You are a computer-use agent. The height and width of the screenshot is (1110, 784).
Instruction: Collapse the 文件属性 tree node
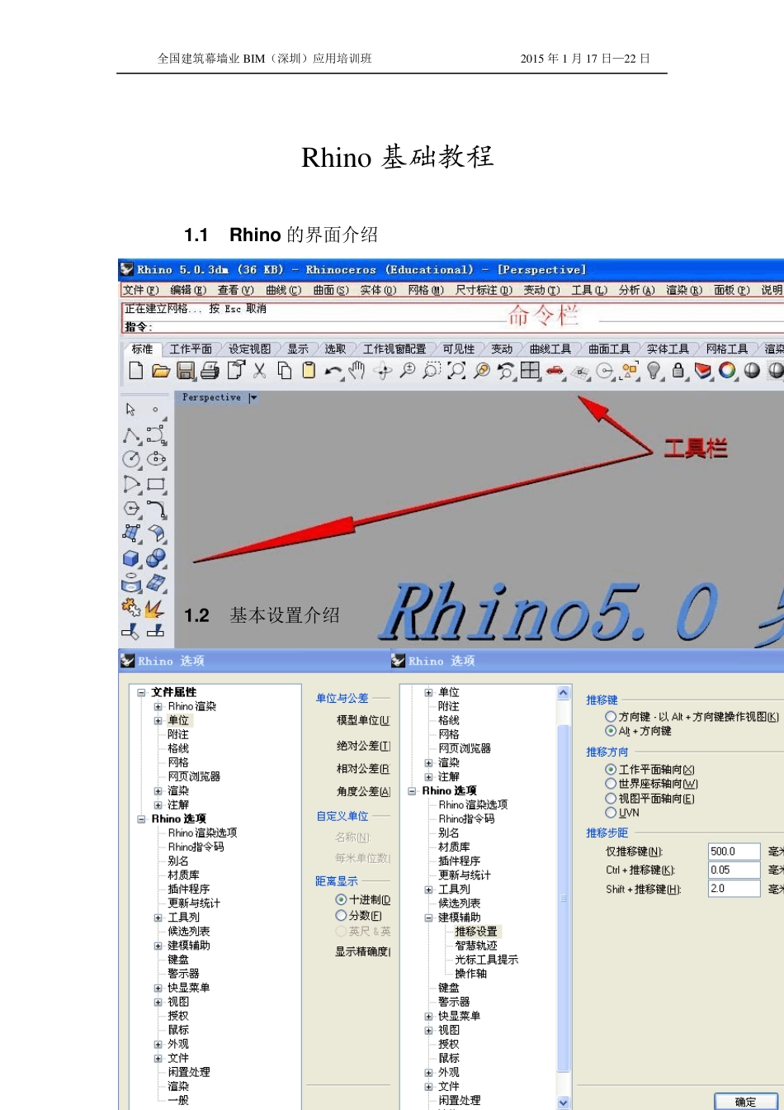pyautogui.click(x=141, y=692)
